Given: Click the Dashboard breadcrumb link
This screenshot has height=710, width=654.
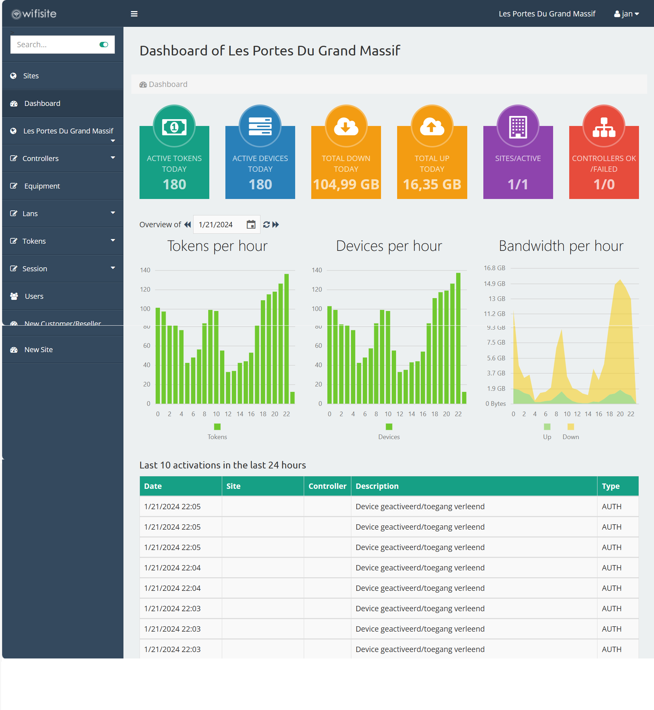Looking at the screenshot, I should point(168,84).
